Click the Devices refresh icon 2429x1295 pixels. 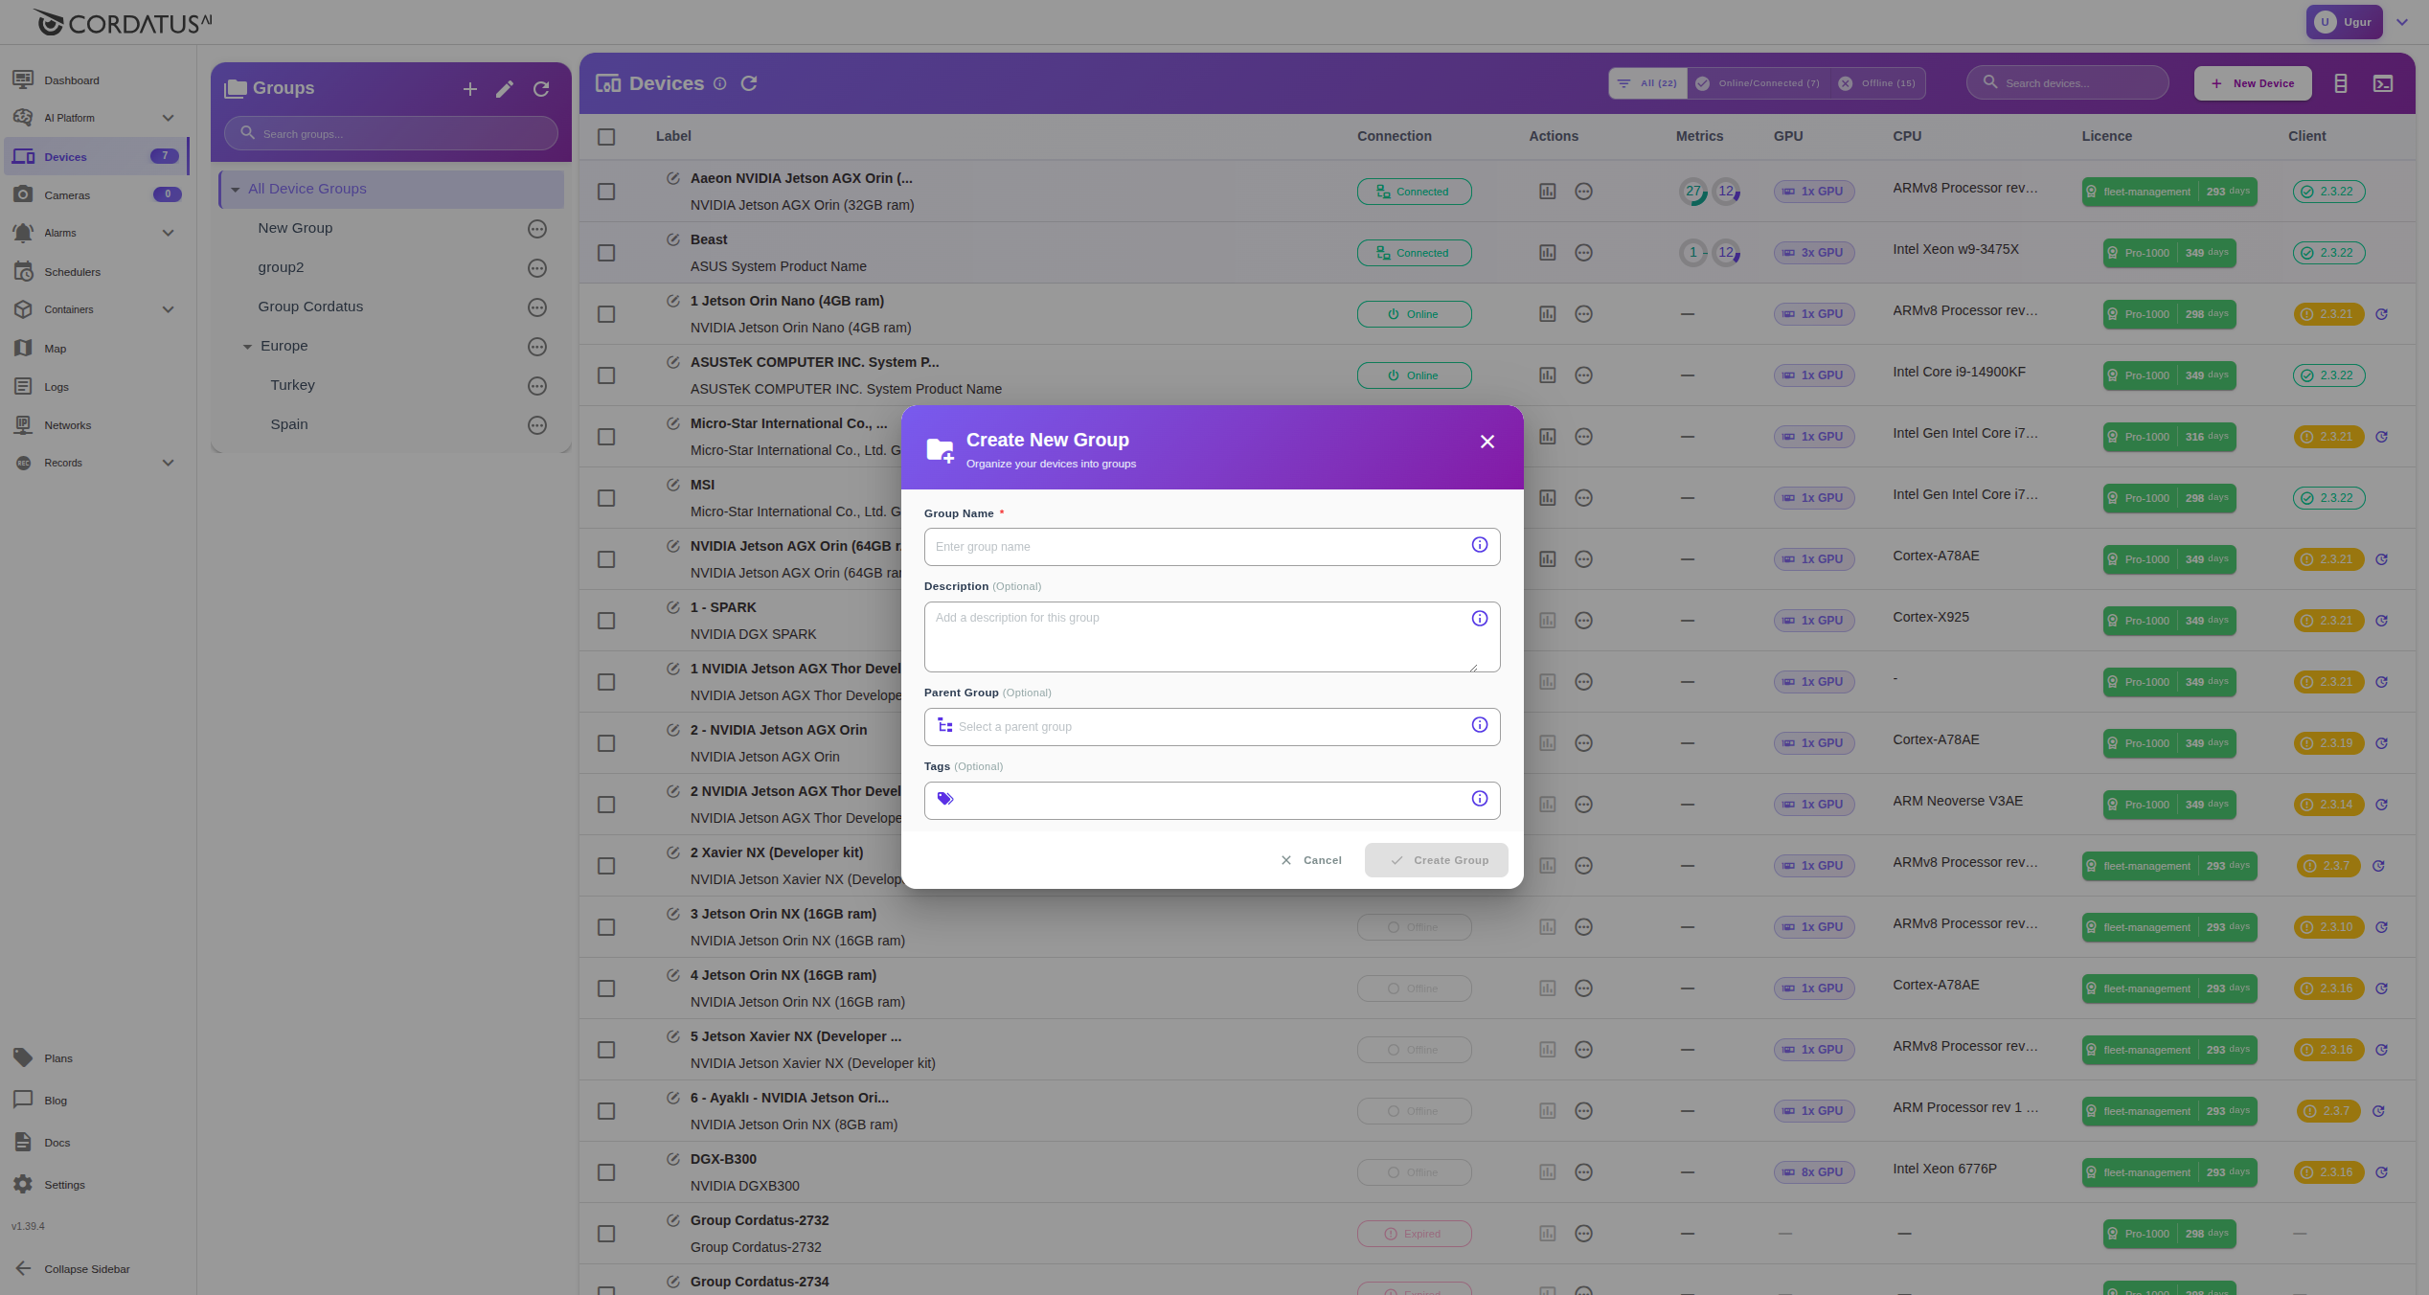749,83
